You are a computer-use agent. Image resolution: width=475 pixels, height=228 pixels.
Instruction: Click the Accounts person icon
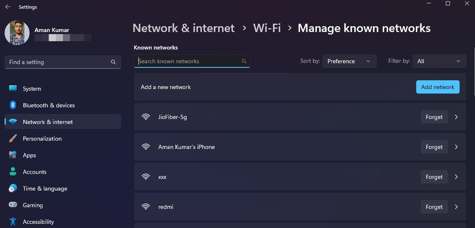coord(13,172)
